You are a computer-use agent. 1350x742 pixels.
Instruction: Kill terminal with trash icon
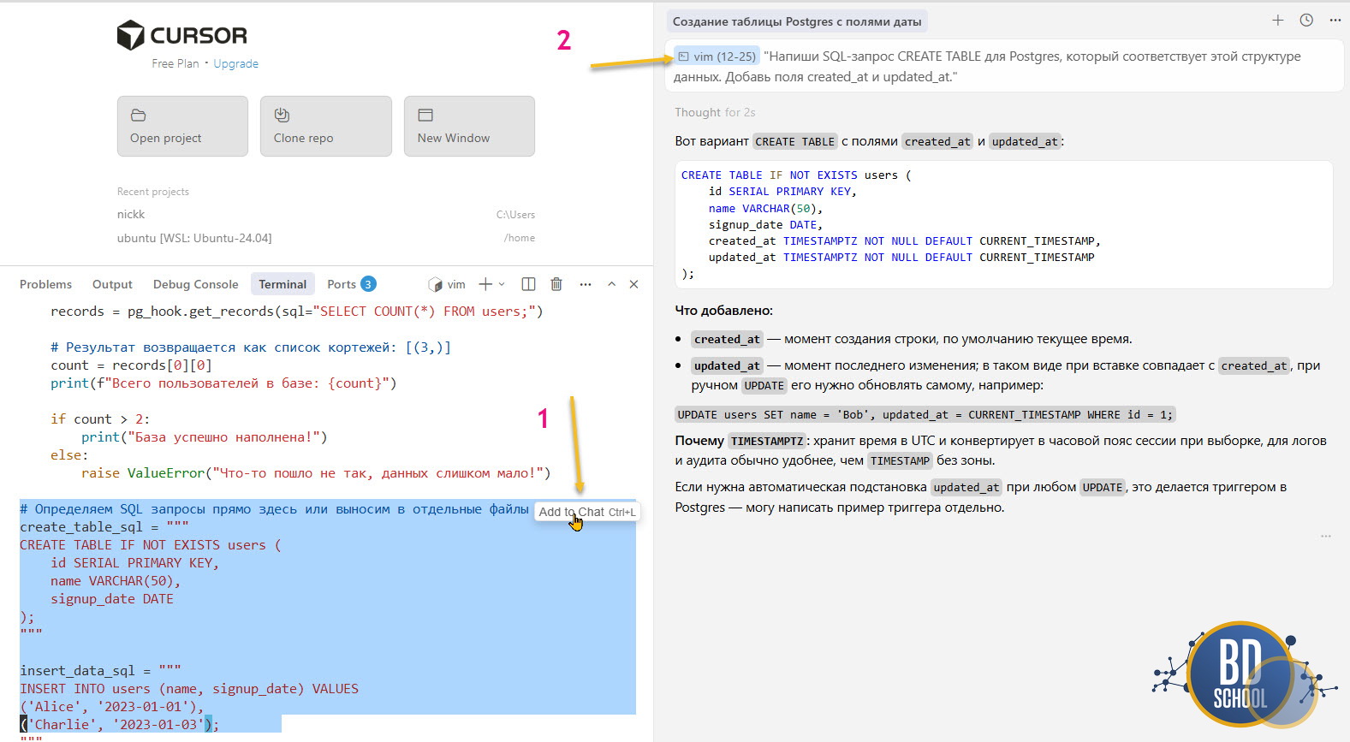(x=556, y=284)
